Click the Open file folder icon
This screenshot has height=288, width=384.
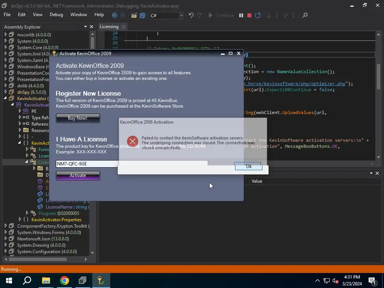click(134, 15)
